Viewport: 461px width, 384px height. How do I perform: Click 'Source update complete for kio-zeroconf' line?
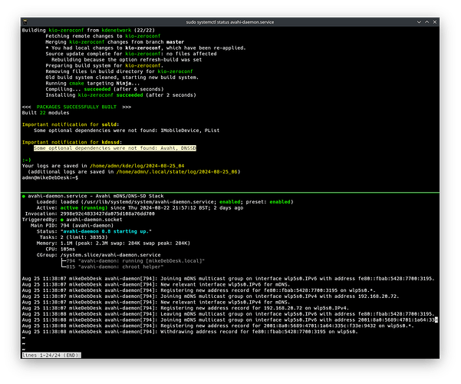(x=131, y=54)
